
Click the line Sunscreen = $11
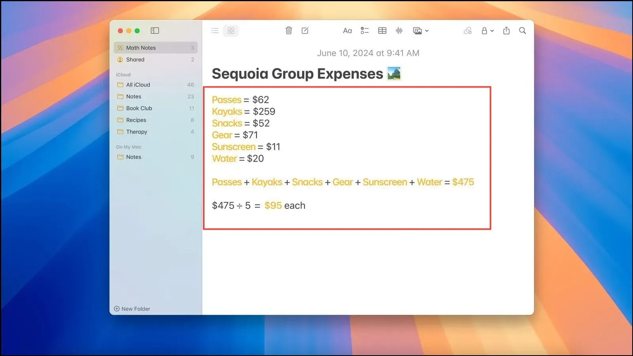tap(246, 147)
